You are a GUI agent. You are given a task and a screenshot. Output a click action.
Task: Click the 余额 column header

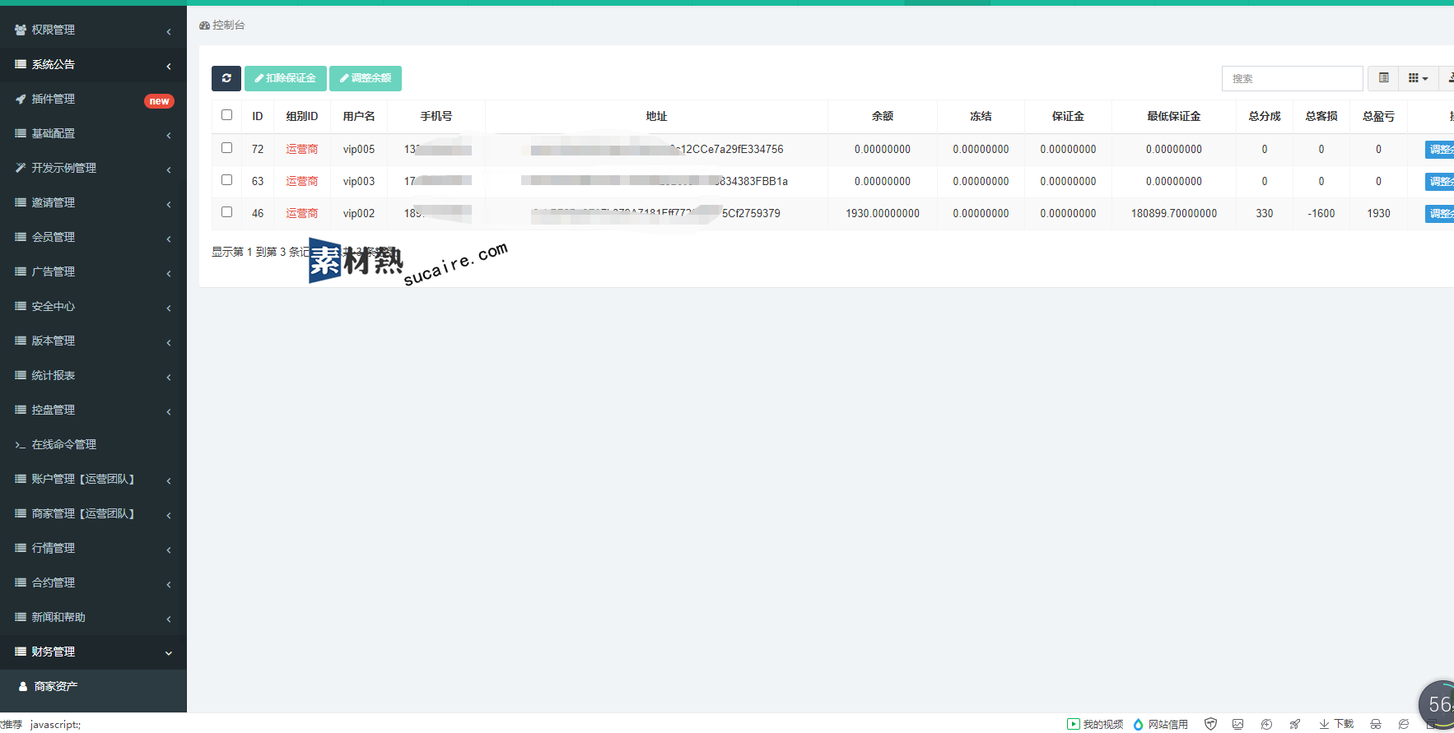883,117
